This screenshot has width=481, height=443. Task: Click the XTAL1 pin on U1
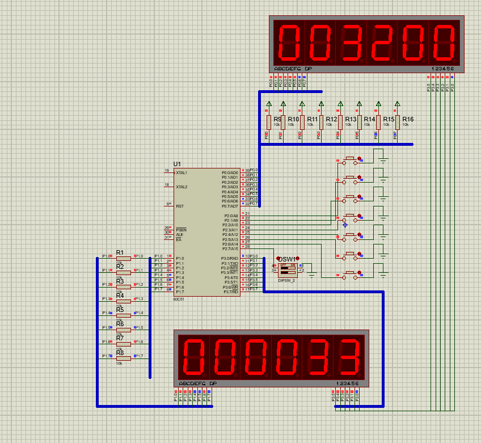(182, 173)
